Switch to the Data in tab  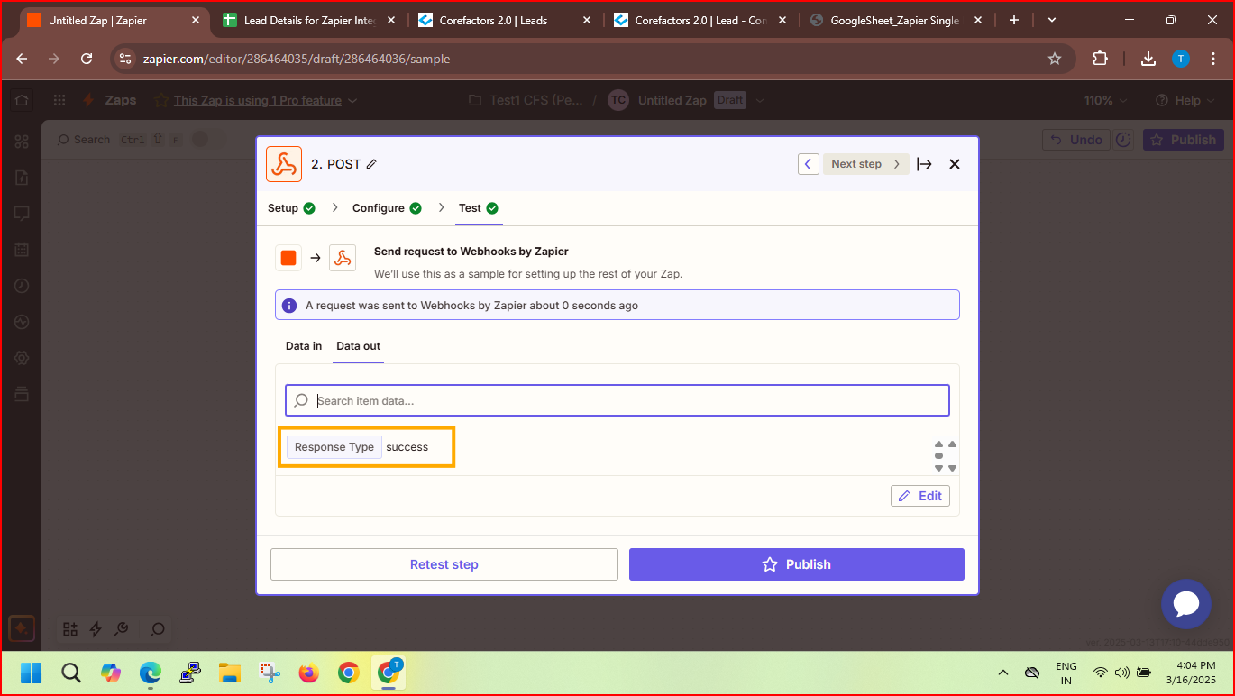304,346
